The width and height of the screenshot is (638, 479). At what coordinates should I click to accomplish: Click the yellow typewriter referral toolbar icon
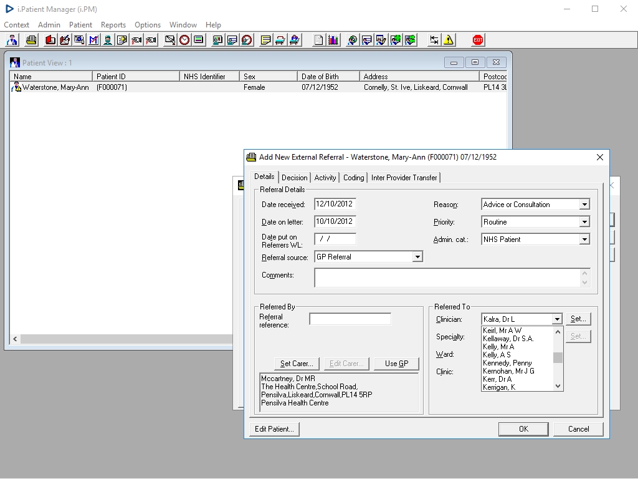[31, 40]
